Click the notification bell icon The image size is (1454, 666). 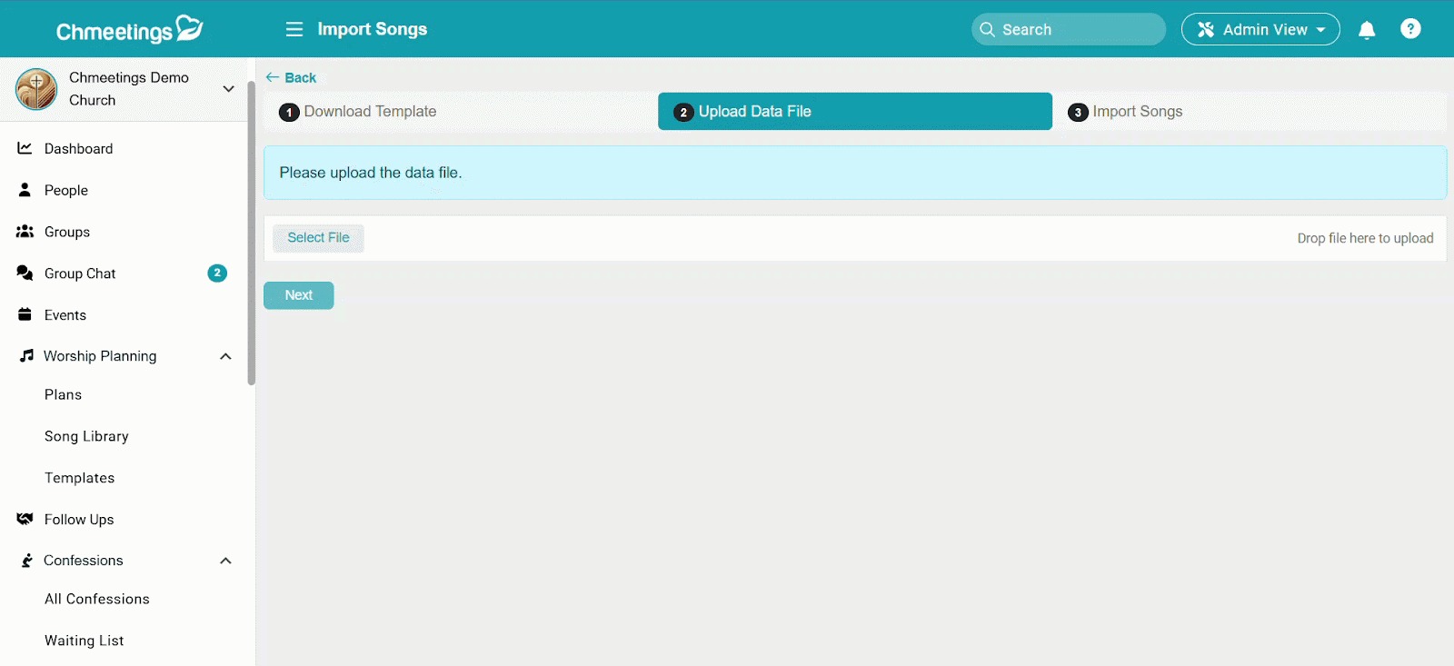point(1366,30)
